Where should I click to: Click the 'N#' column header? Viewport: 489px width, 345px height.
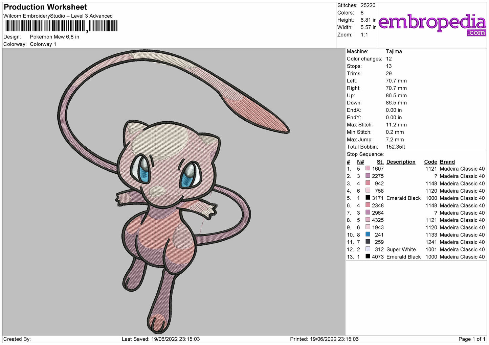tap(360, 162)
